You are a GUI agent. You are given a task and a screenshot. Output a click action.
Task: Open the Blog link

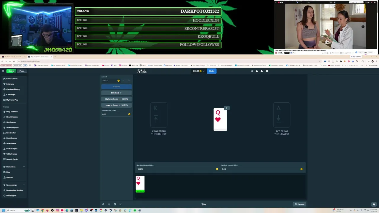coord(8,172)
